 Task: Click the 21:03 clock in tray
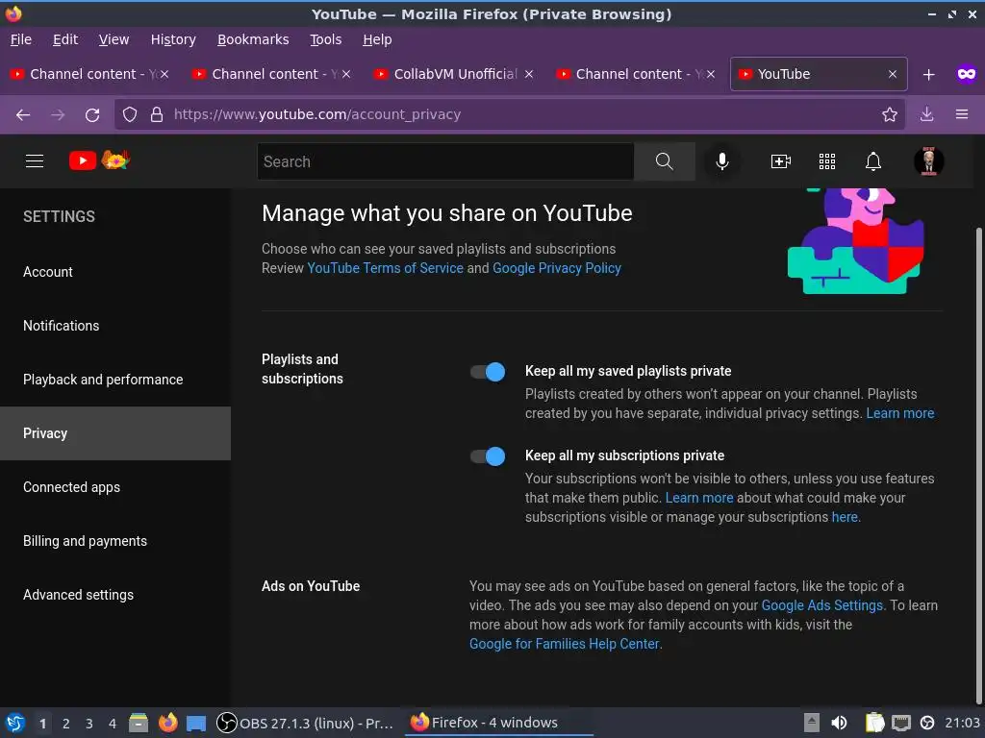tap(962, 723)
